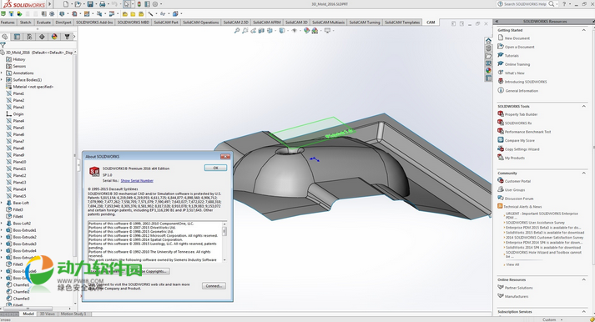Toggle the Section View icon
595x322 pixels.
coord(261,30)
